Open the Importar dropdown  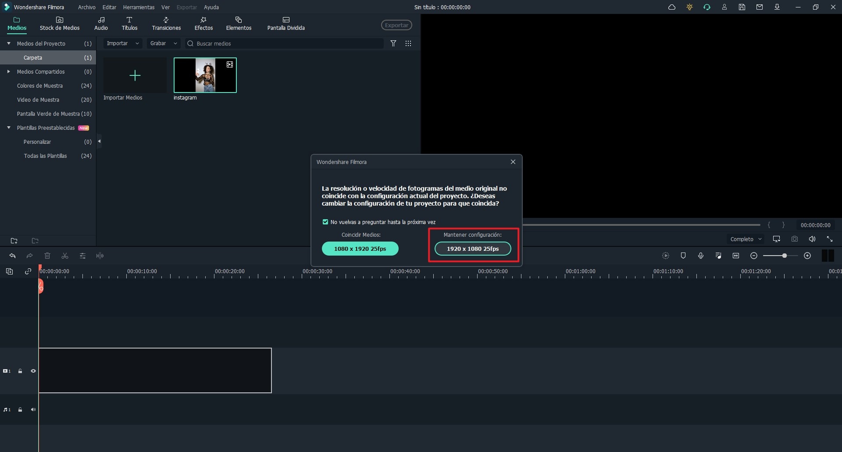[123, 43]
